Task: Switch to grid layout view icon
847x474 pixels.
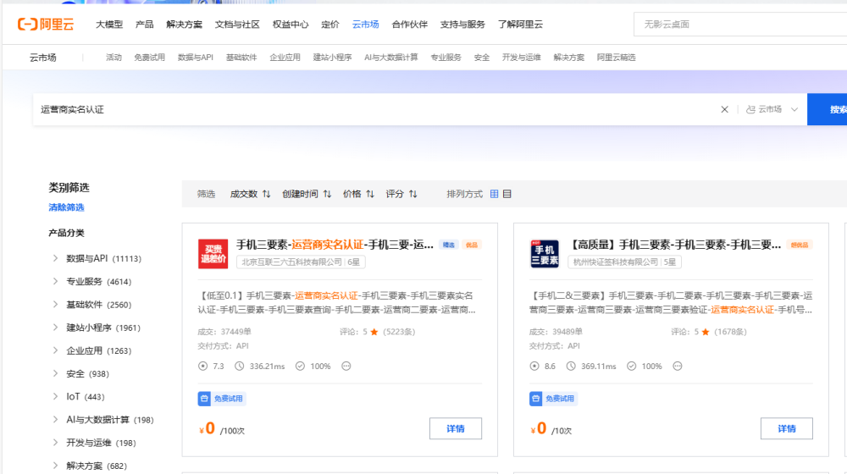Action: [x=495, y=194]
